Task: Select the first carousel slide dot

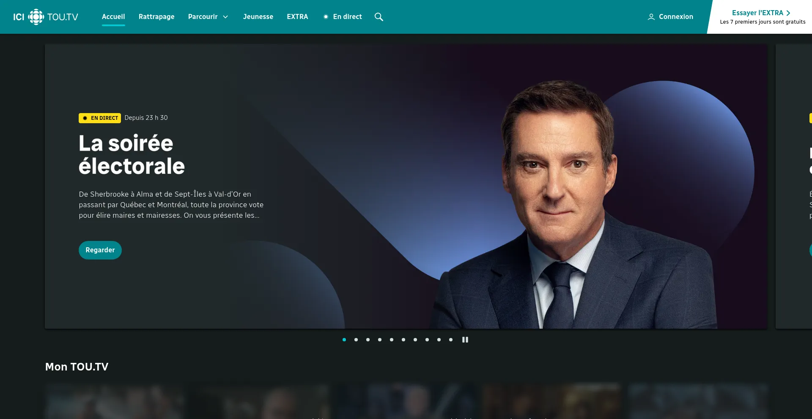Action: click(344, 340)
